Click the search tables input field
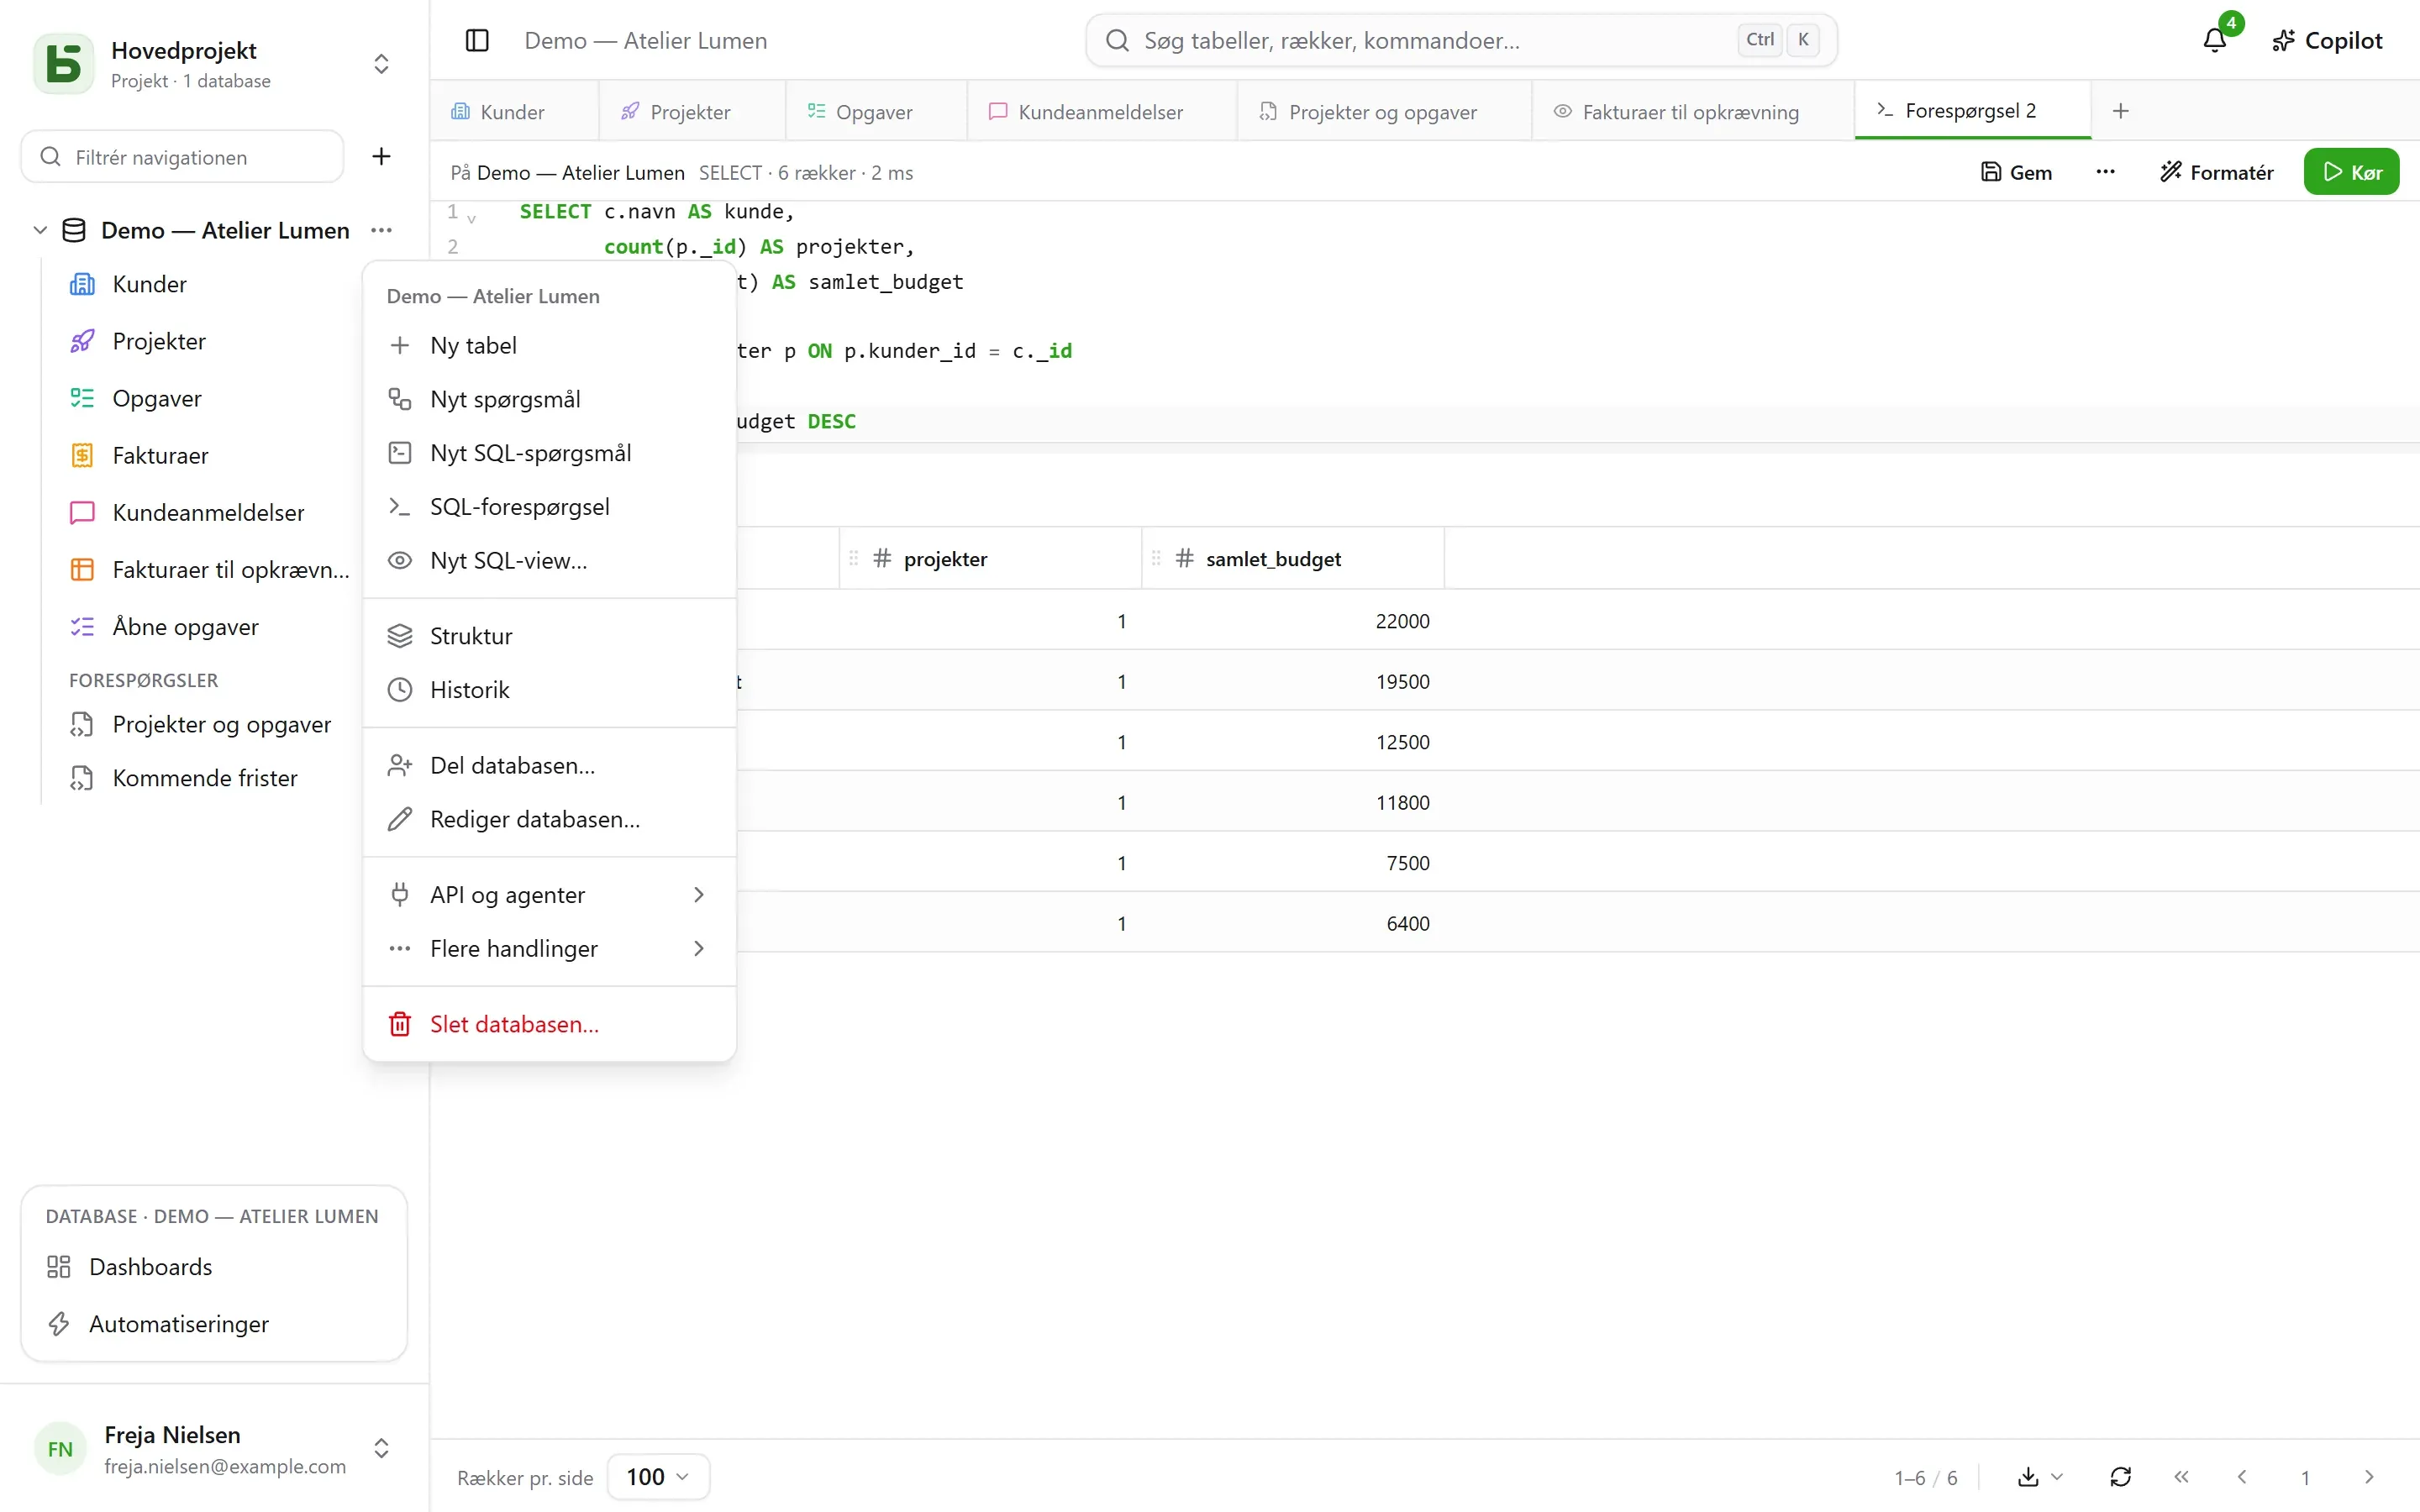Viewport: 2420px width, 1512px height. pos(1461,40)
